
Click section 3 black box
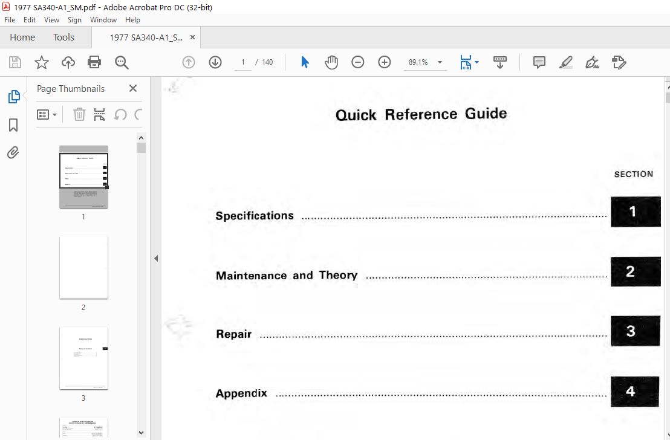[x=635, y=331]
